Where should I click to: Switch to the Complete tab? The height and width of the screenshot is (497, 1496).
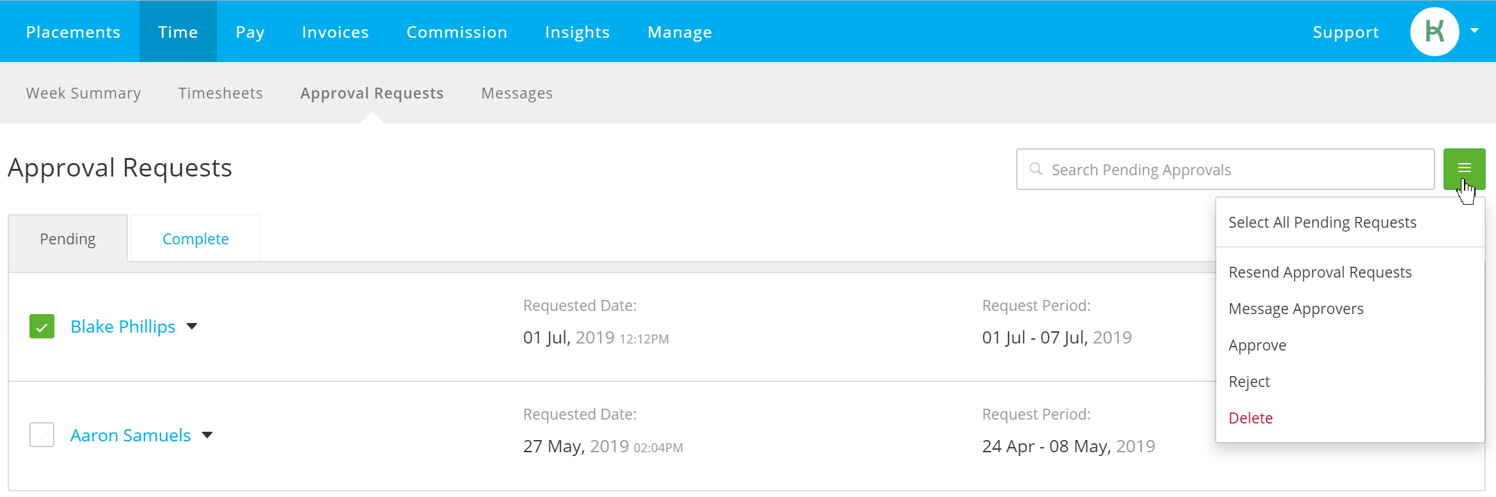coord(196,239)
